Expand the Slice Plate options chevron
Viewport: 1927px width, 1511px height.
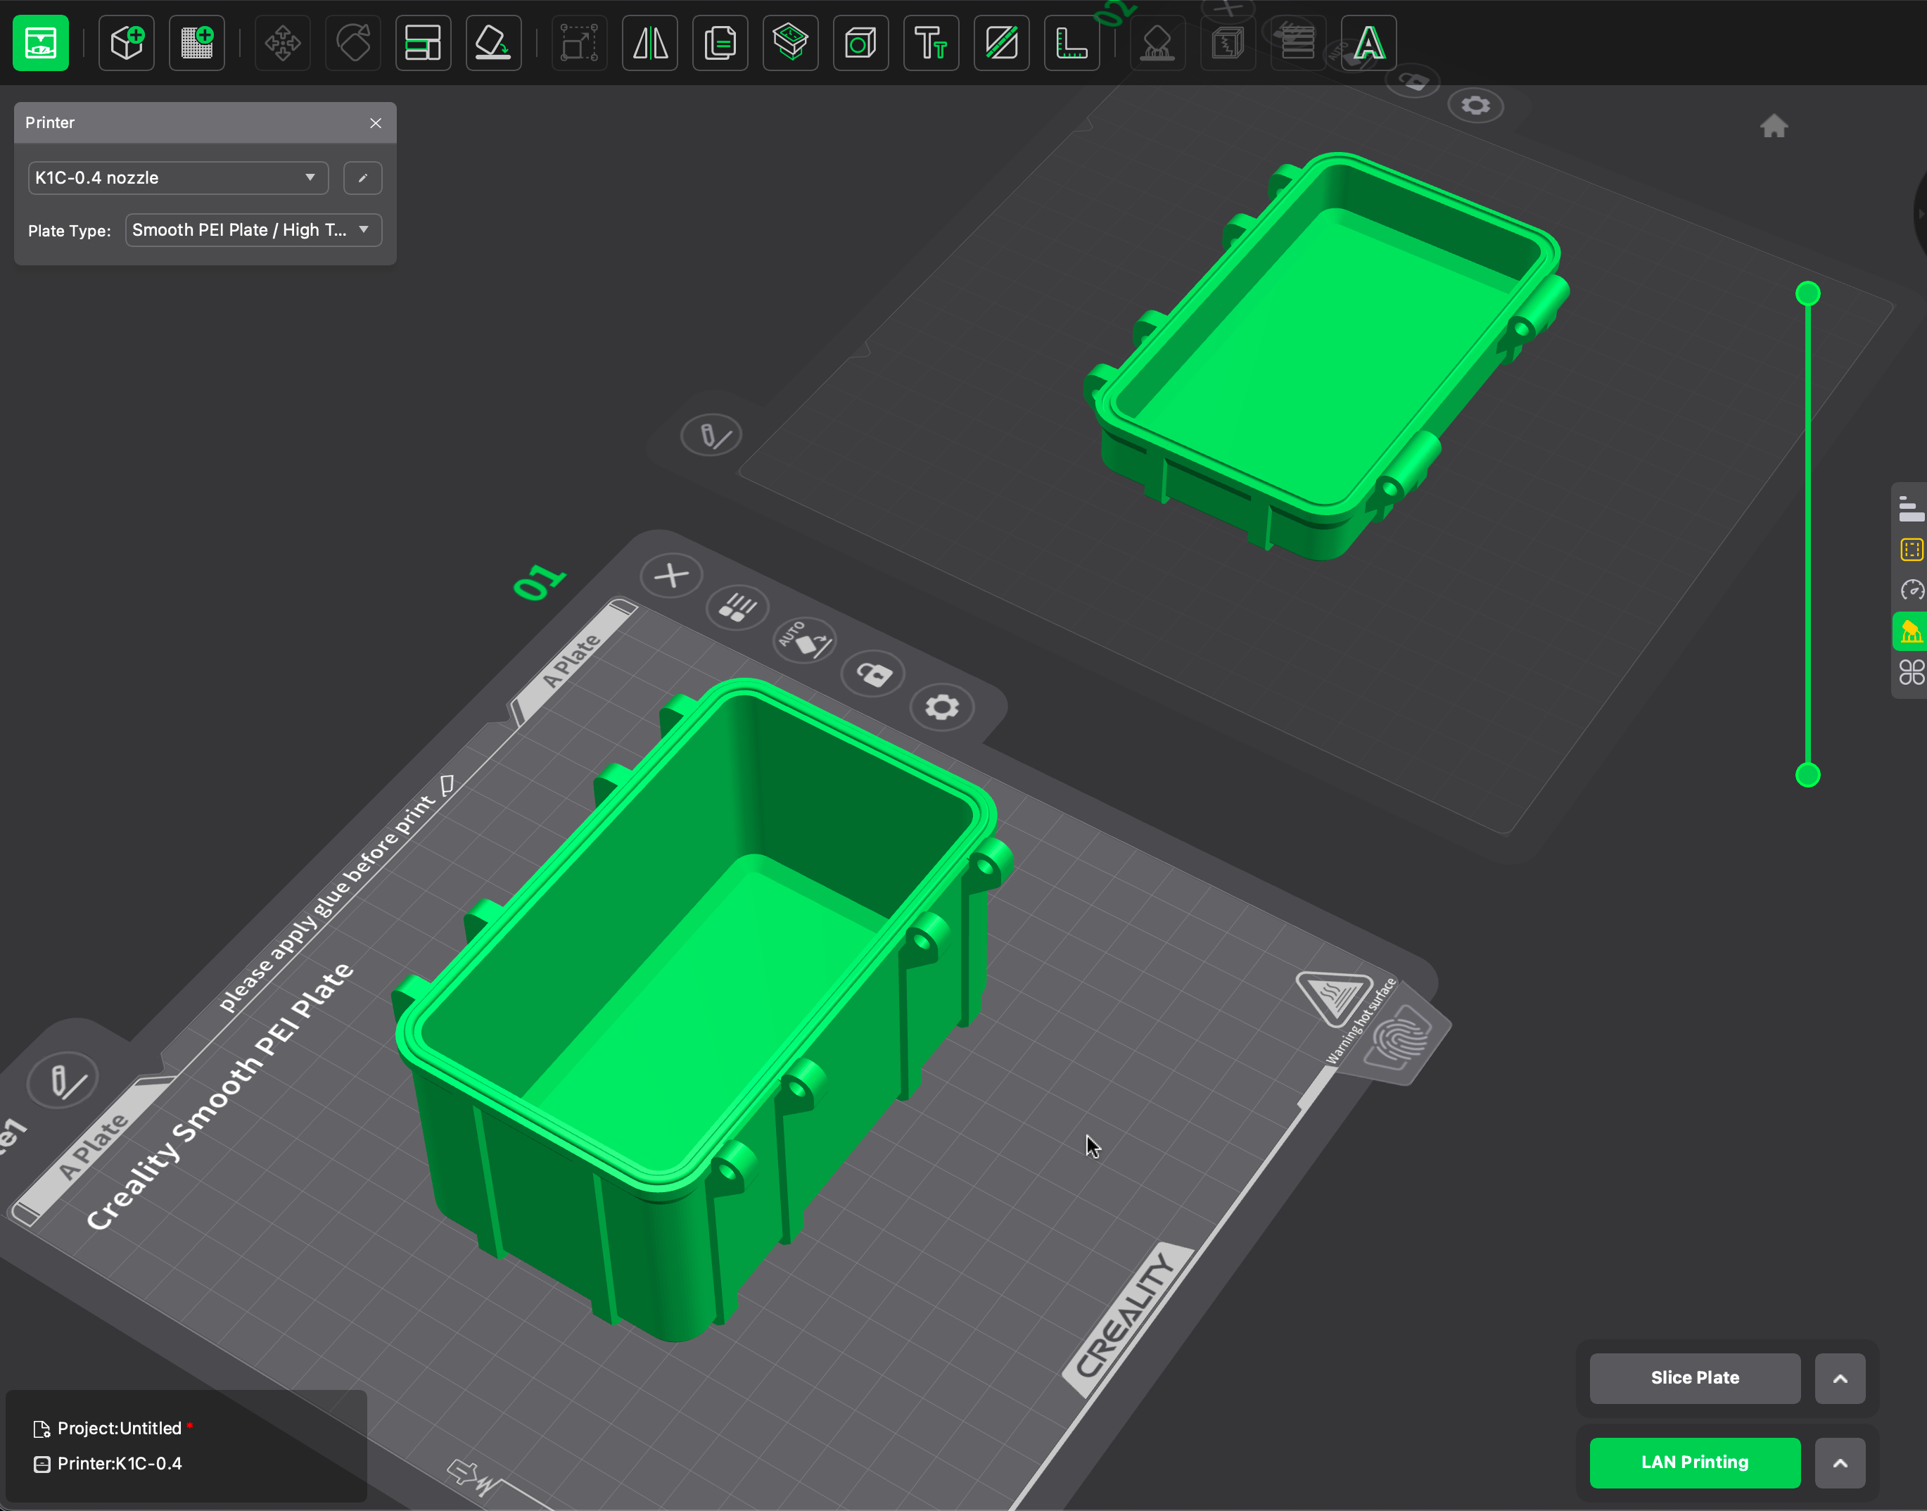pyautogui.click(x=1840, y=1377)
